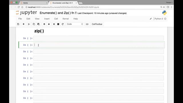Image resolution: width=183 pixels, height=103 pixels.
Task: Open cell type Code dropdown
Action: [75, 24]
